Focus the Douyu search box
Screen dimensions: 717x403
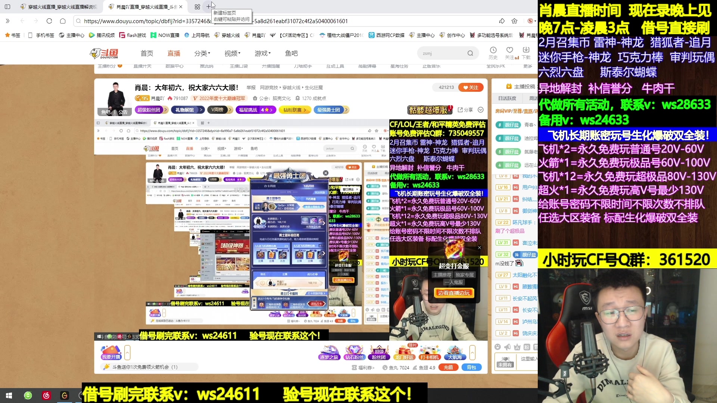point(443,53)
